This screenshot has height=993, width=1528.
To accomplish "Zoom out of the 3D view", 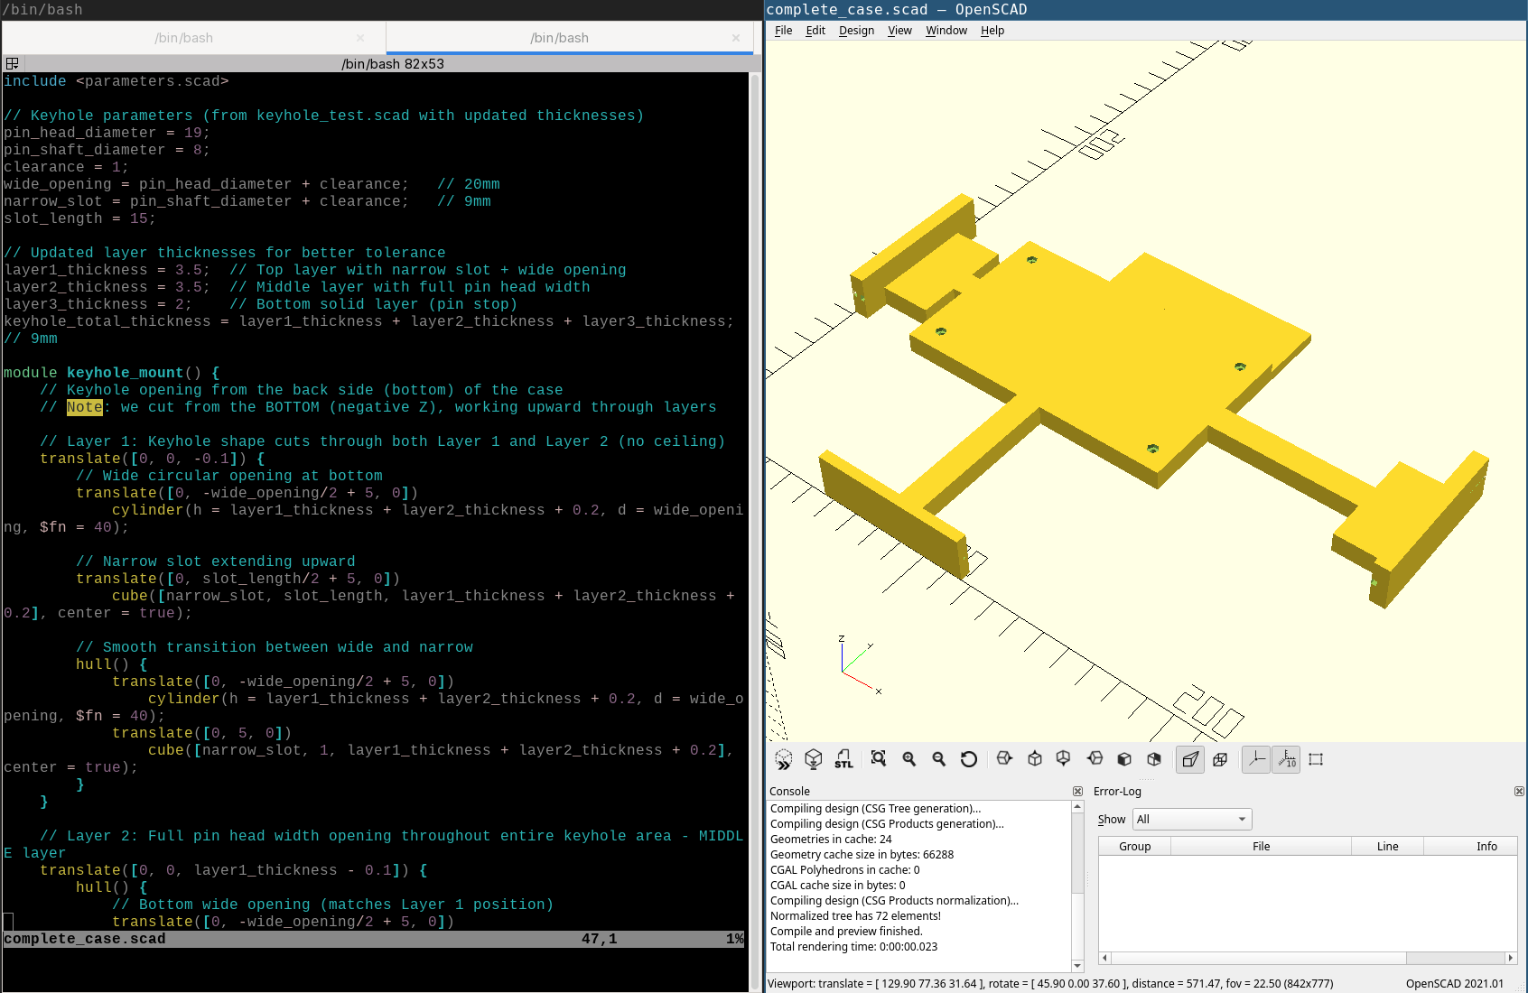I will [939, 759].
